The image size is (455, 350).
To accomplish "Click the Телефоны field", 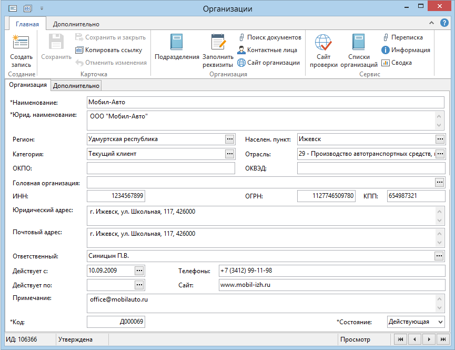I will pyautogui.click(x=332, y=271).
